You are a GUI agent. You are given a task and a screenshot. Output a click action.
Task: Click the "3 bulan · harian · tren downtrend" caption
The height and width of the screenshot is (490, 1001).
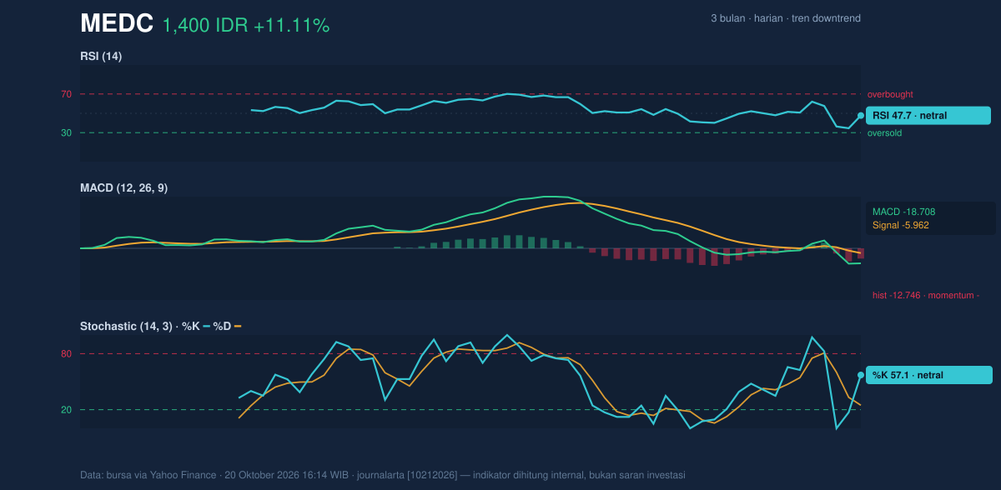[786, 18]
